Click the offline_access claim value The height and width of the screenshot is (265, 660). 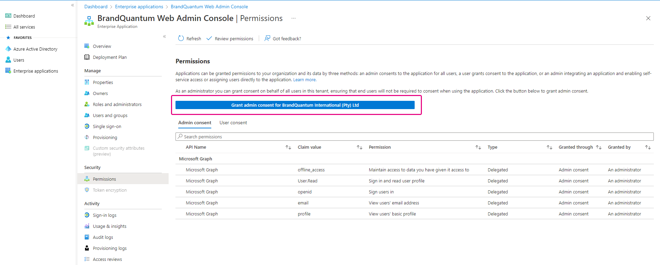[x=311, y=170]
